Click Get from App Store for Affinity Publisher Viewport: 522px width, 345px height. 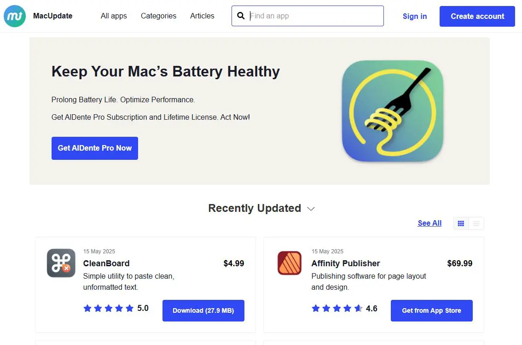(x=431, y=310)
